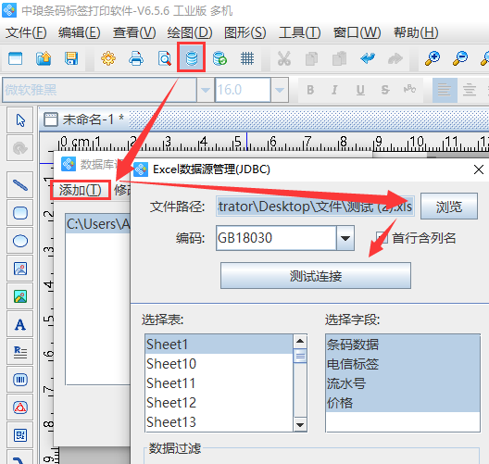Click the ellipse drawing tool

pyautogui.click(x=20, y=241)
